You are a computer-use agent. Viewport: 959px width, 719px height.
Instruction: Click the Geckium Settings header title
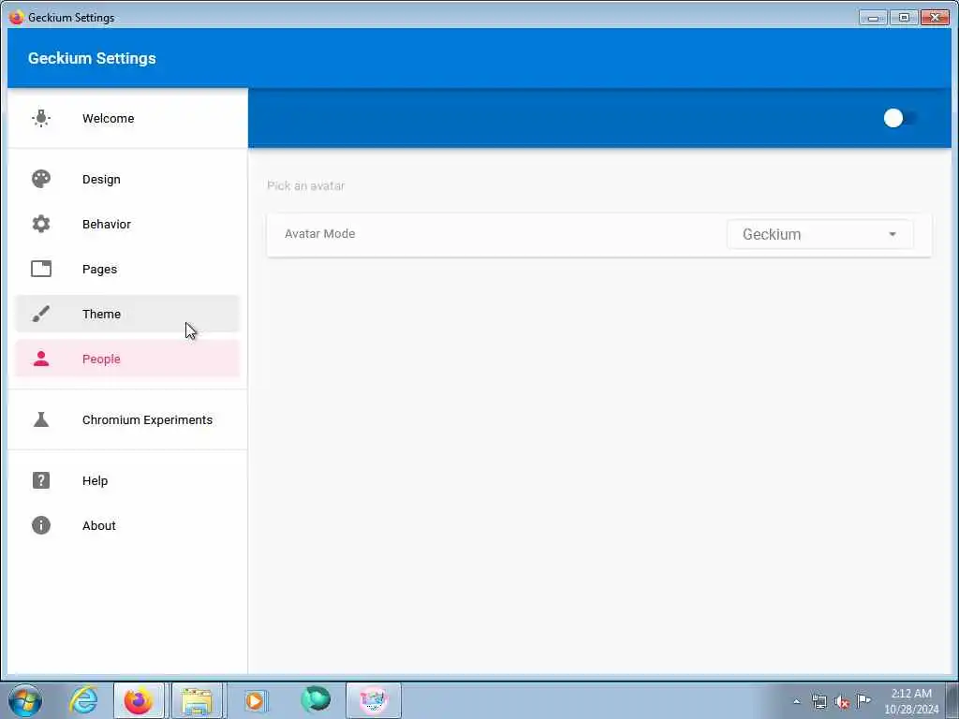coord(92,58)
